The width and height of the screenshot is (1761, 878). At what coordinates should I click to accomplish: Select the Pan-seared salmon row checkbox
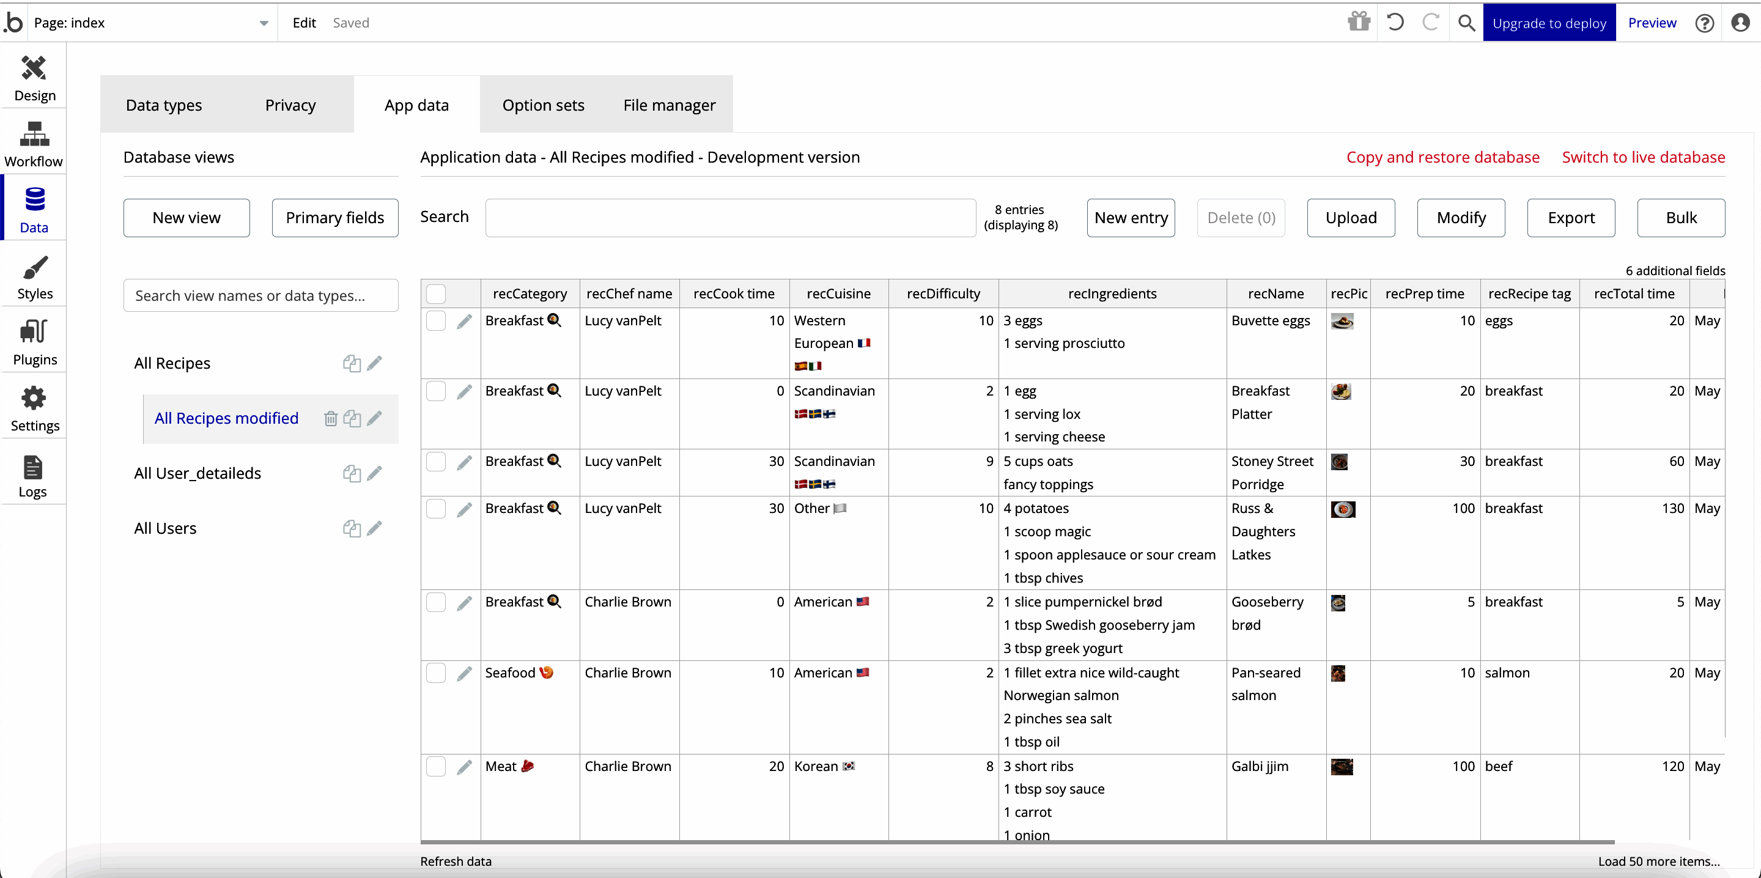(436, 673)
